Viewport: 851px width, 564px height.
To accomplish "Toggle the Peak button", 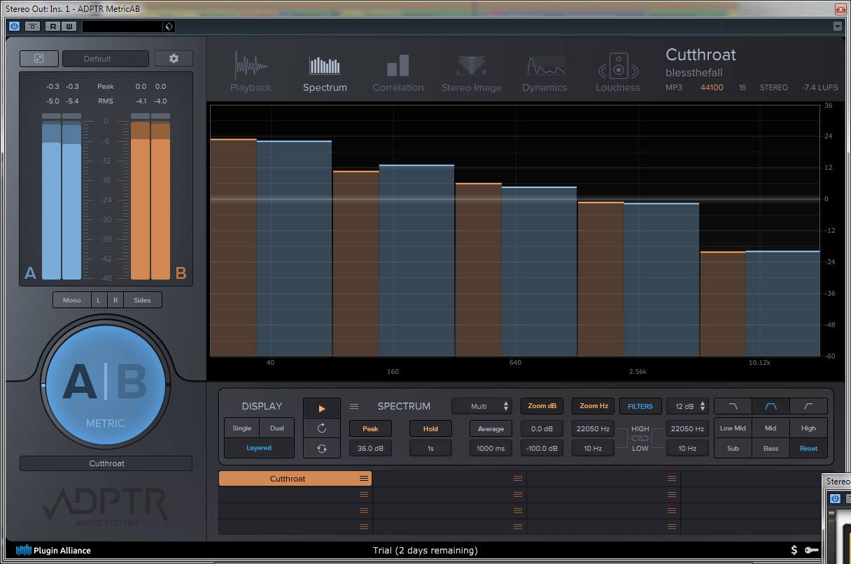I will click(370, 428).
